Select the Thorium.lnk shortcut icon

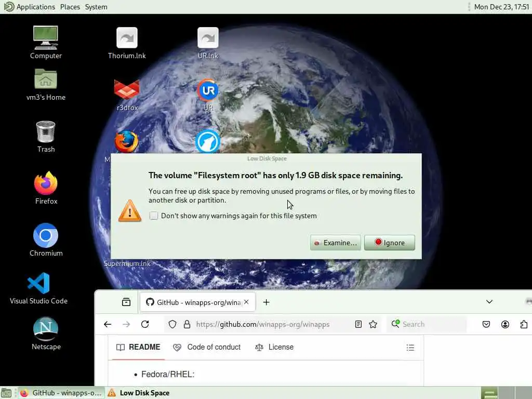point(127,43)
